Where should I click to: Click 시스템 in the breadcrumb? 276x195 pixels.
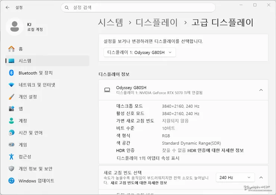tap(110, 22)
